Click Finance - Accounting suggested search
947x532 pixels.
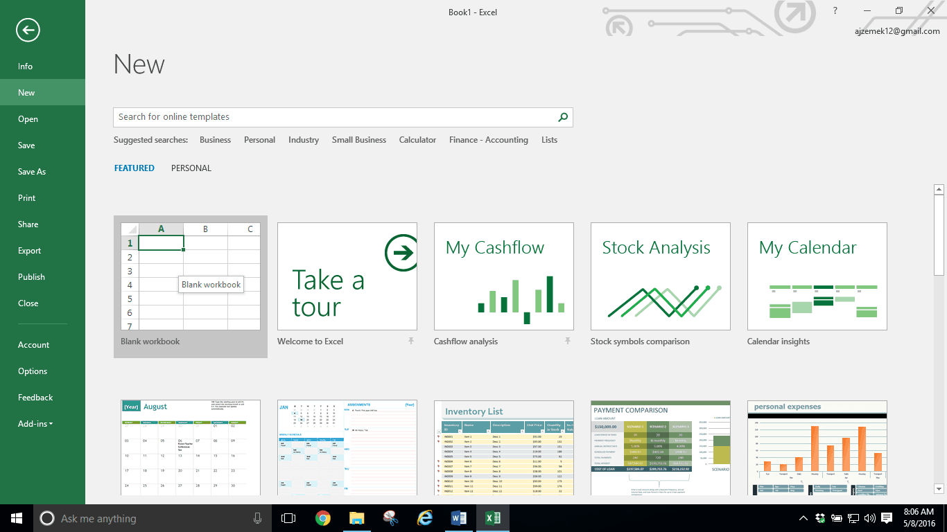coord(489,140)
